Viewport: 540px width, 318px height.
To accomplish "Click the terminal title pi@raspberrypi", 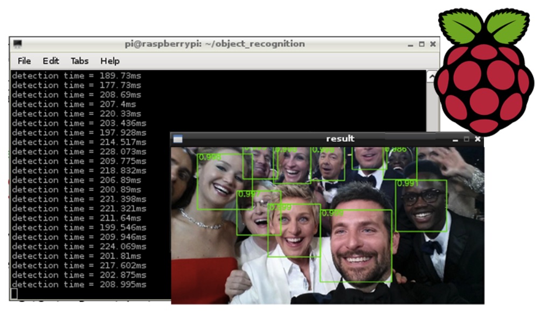I will tap(214, 44).
